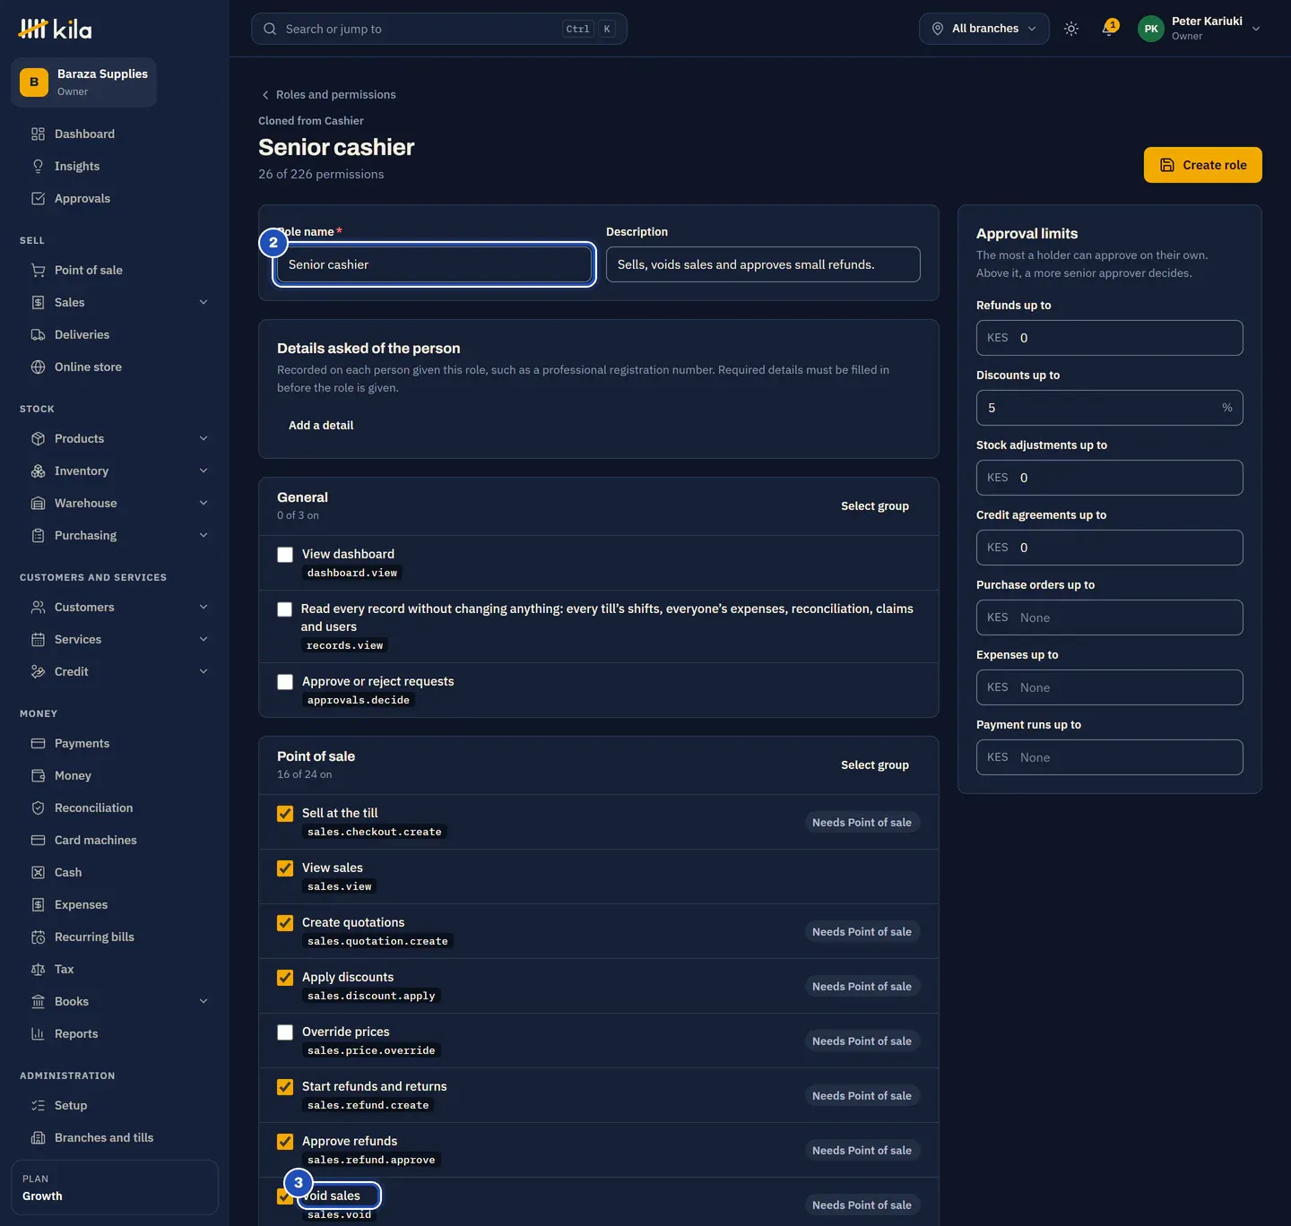The width and height of the screenshot is (1291, 1226).
Task: Open Card machines icon
Action: click(x=38, y=841)
